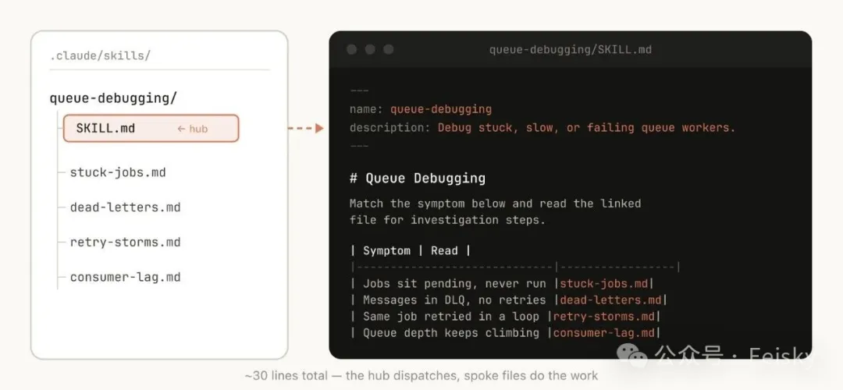Click the '← hub' badge next to SKILL.md
843x390 pixels.
193,129
